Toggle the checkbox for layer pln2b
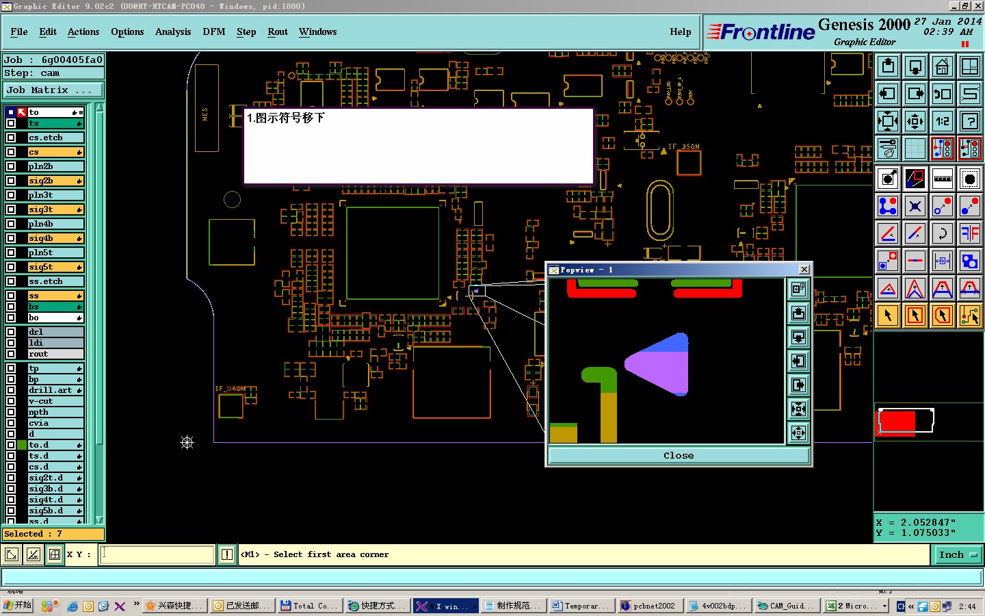This screenshot has width=985, height=616. pyautogui.click(x=11, y=166)
